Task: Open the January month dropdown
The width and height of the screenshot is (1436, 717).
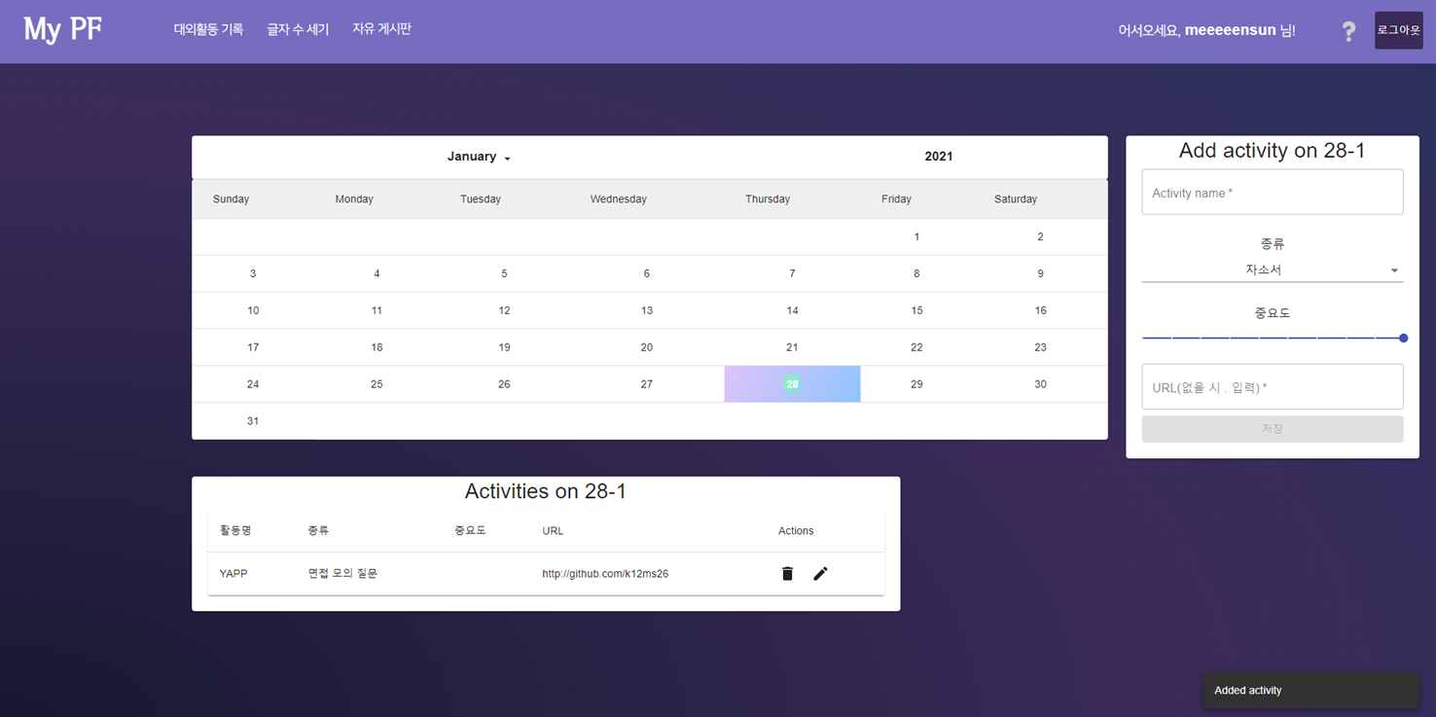Action: click(478, 156)
